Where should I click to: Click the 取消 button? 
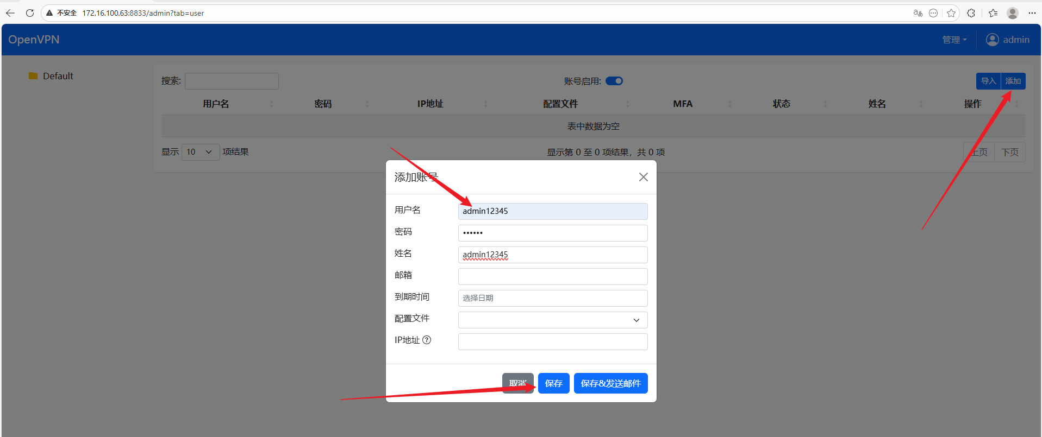tap(517, 383)
